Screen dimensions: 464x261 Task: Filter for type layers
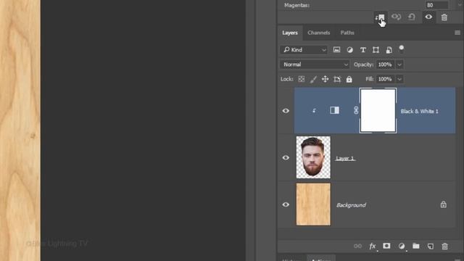pos(363,50)
